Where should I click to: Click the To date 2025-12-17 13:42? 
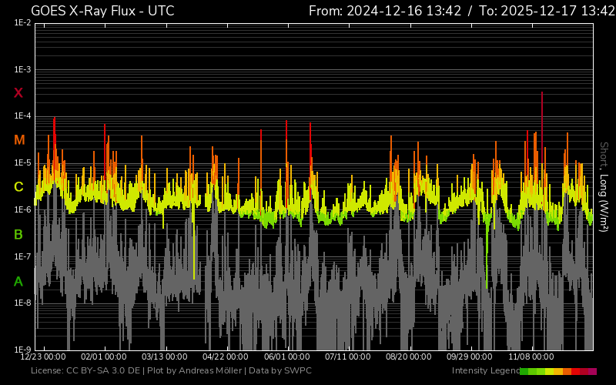click(x=542, y=11)
